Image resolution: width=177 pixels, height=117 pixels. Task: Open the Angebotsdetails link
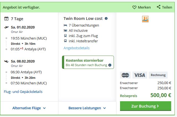77,48
